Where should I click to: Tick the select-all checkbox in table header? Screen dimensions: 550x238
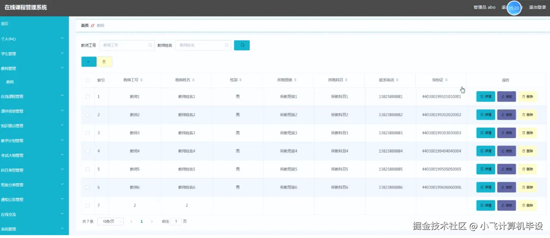[88, 80]
